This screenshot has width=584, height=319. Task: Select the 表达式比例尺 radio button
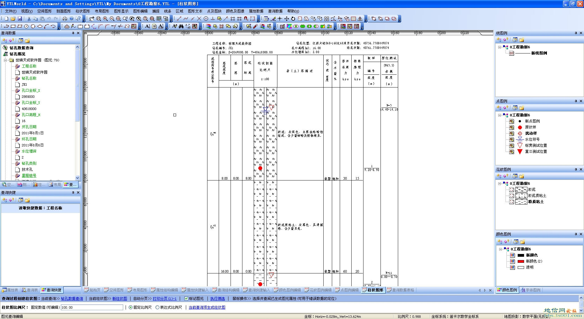tap(157, 307)
